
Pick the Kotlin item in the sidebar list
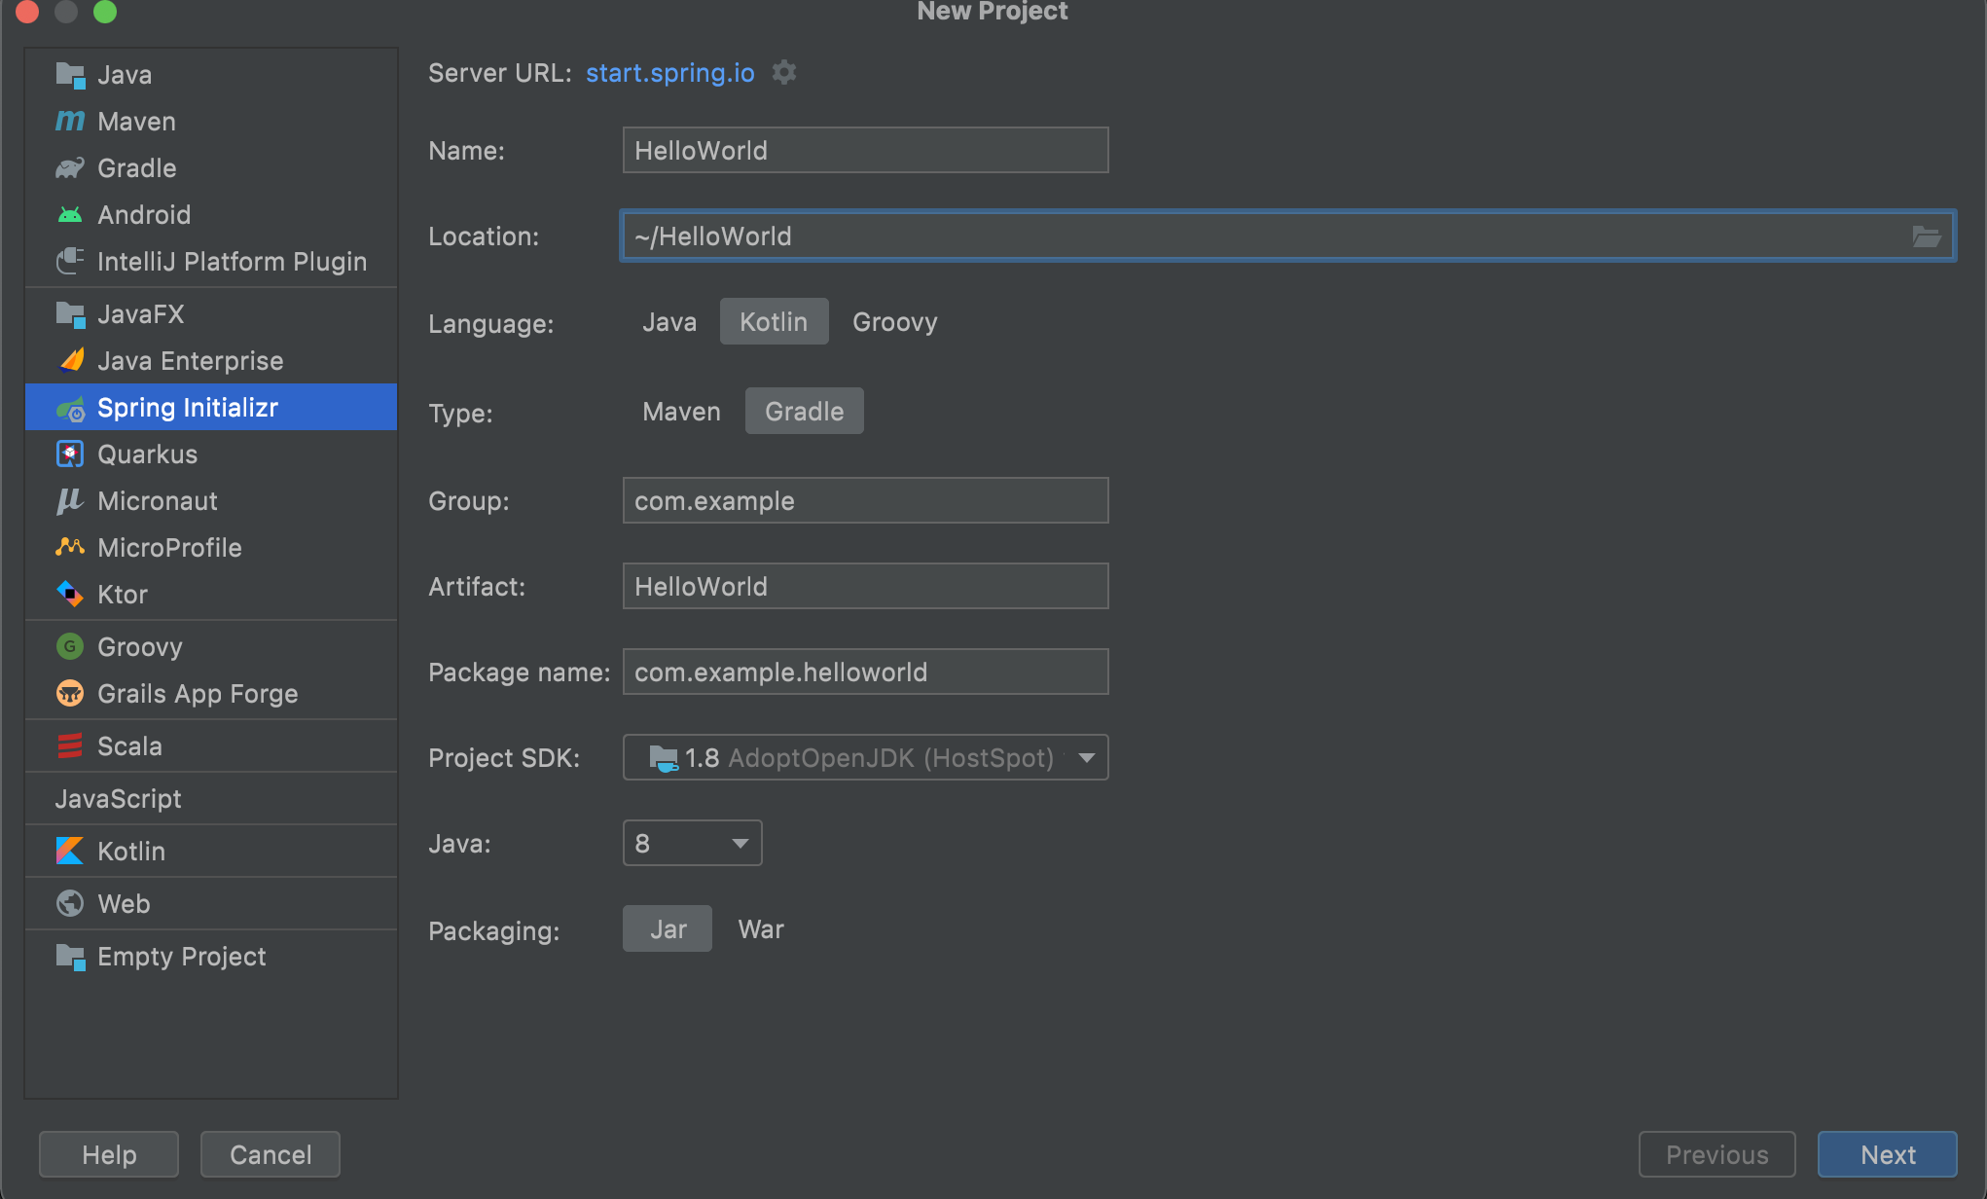click(x=130, y=852)
